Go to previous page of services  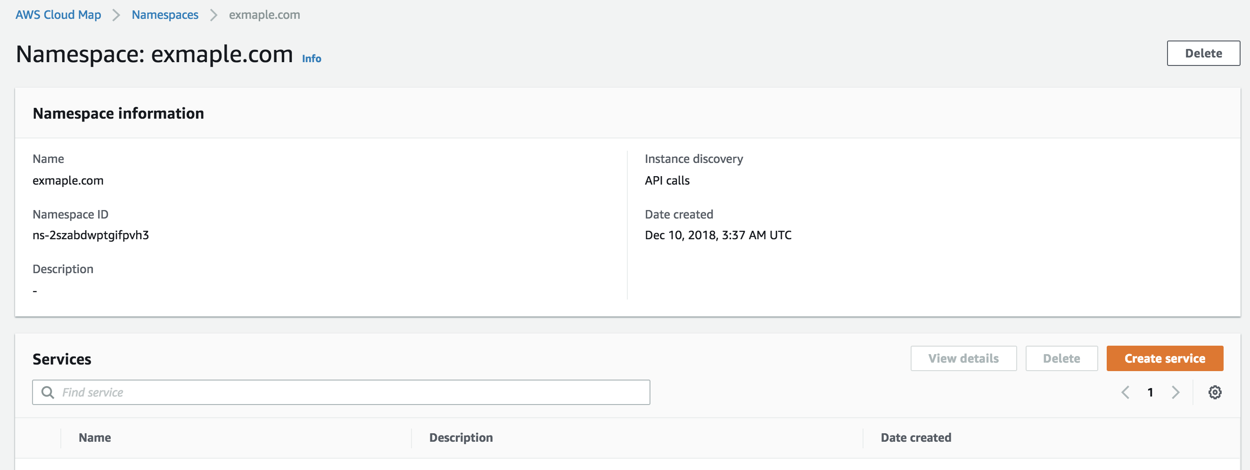(1125, 392)
